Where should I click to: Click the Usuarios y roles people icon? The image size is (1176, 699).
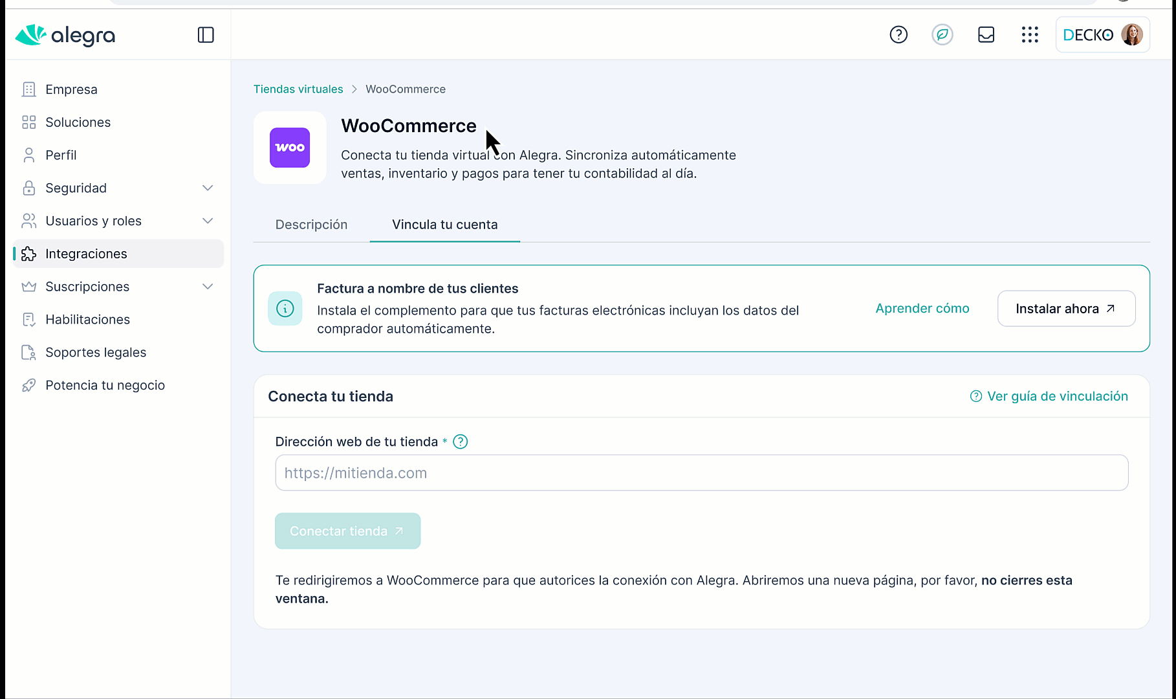28,221
